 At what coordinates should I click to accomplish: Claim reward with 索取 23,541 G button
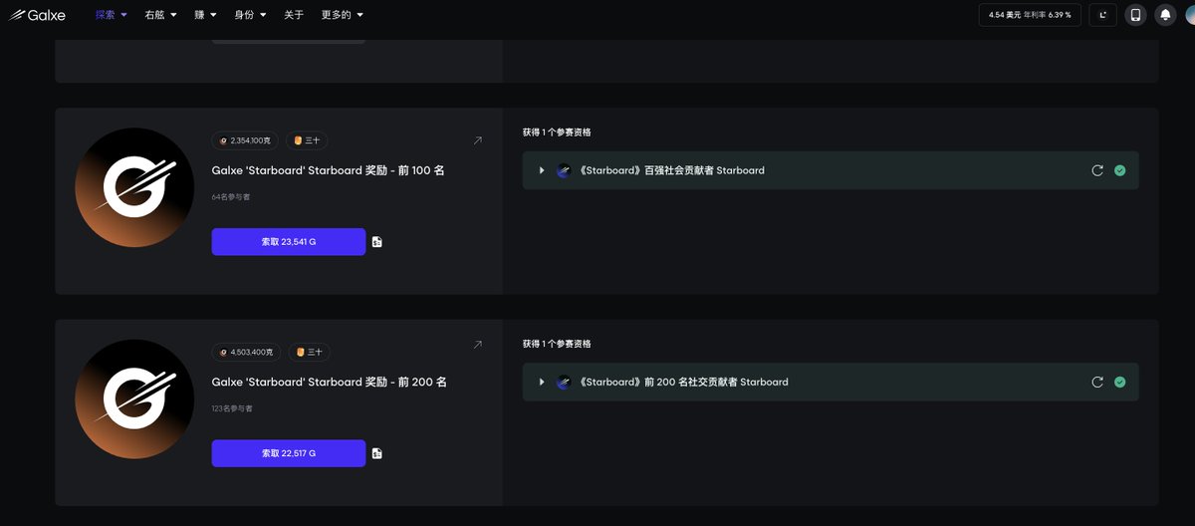pyautogui.click(x=288, y=242)
